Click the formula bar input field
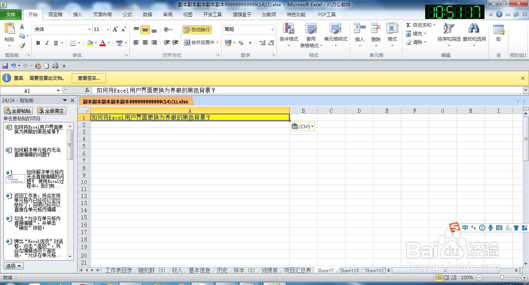 [307, 90]
